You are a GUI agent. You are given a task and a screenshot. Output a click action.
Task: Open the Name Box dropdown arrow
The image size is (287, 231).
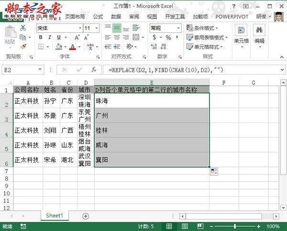tap(40, 69)
